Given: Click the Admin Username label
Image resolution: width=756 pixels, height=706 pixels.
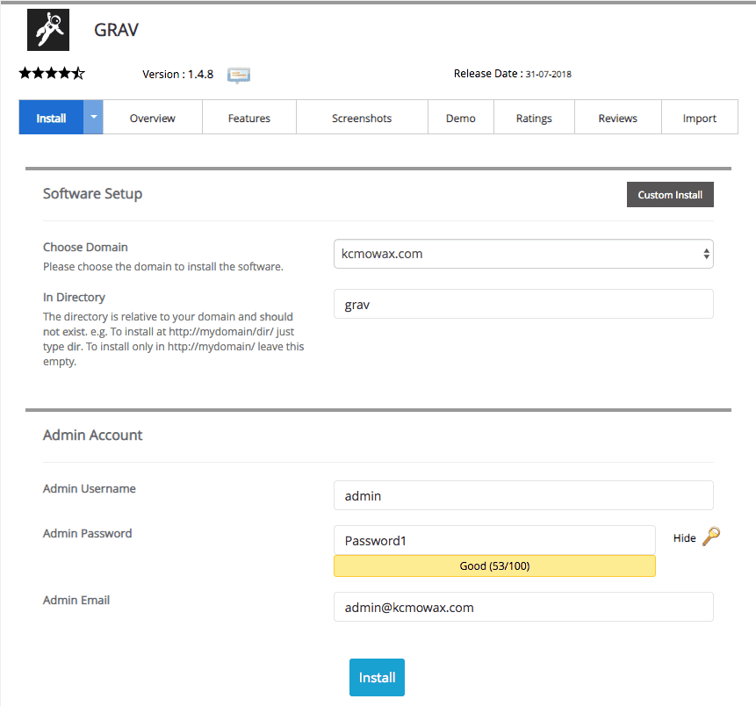Looking at the screenshot, I should [90, 488].
